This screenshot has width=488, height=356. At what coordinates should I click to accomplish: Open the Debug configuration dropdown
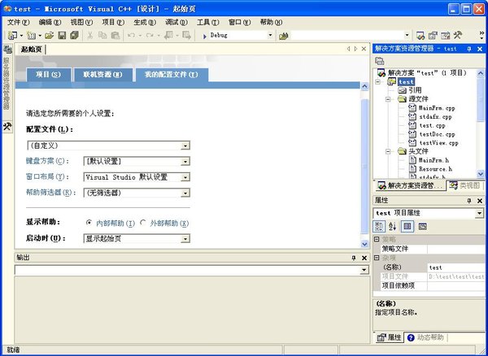click(x=271, y=36)
